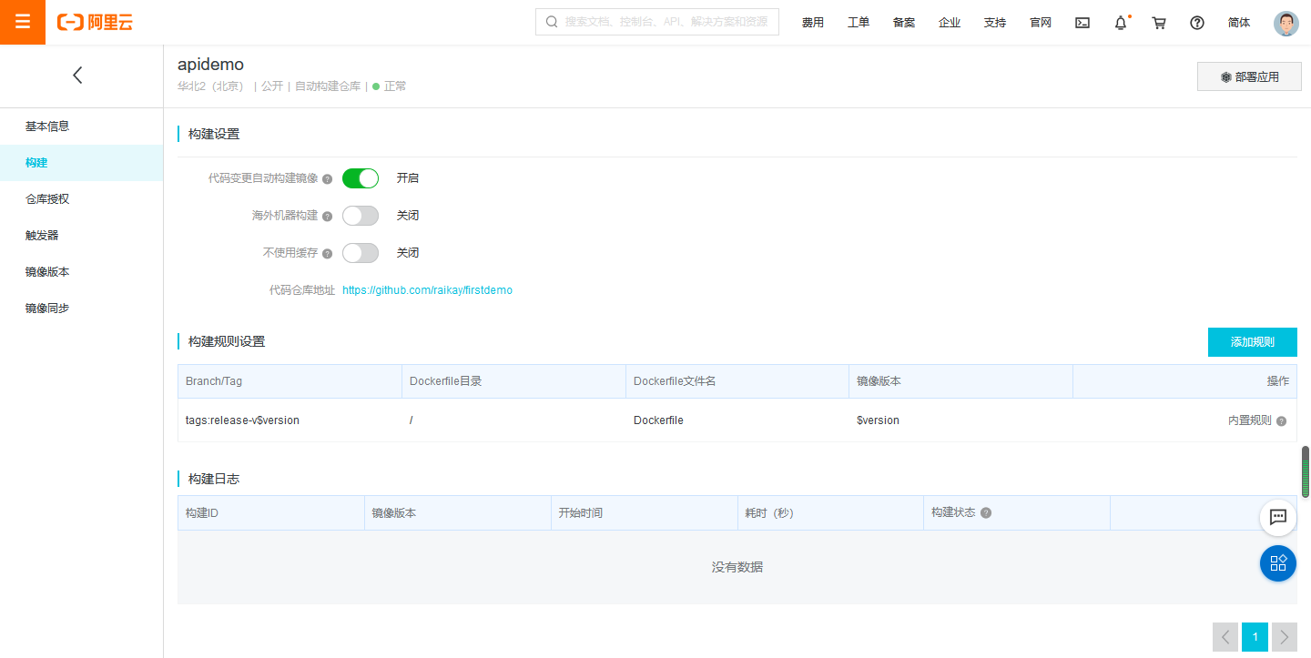This screenshot has height=658, width=1311.
Task: Disable the 代码变更自动构建镜像 switch
Action: [x=360, y=178]
